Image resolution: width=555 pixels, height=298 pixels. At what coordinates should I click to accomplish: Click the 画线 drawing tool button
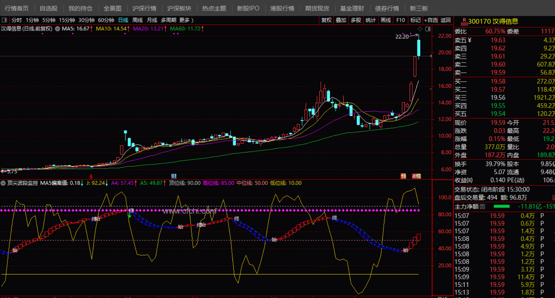385,20
